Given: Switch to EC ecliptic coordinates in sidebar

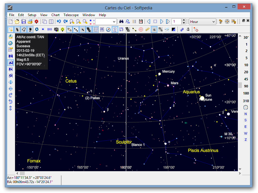Looking at the screenshot, I should [10, 69].
